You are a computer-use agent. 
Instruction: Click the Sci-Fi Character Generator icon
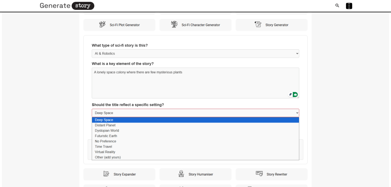coord(174,25)
